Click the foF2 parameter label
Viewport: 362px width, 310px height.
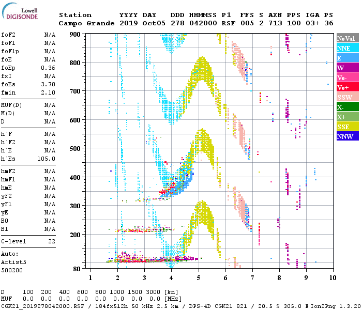pos(8,35)
